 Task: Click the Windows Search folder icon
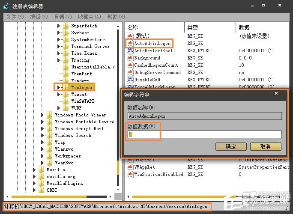tap(49, 135)
